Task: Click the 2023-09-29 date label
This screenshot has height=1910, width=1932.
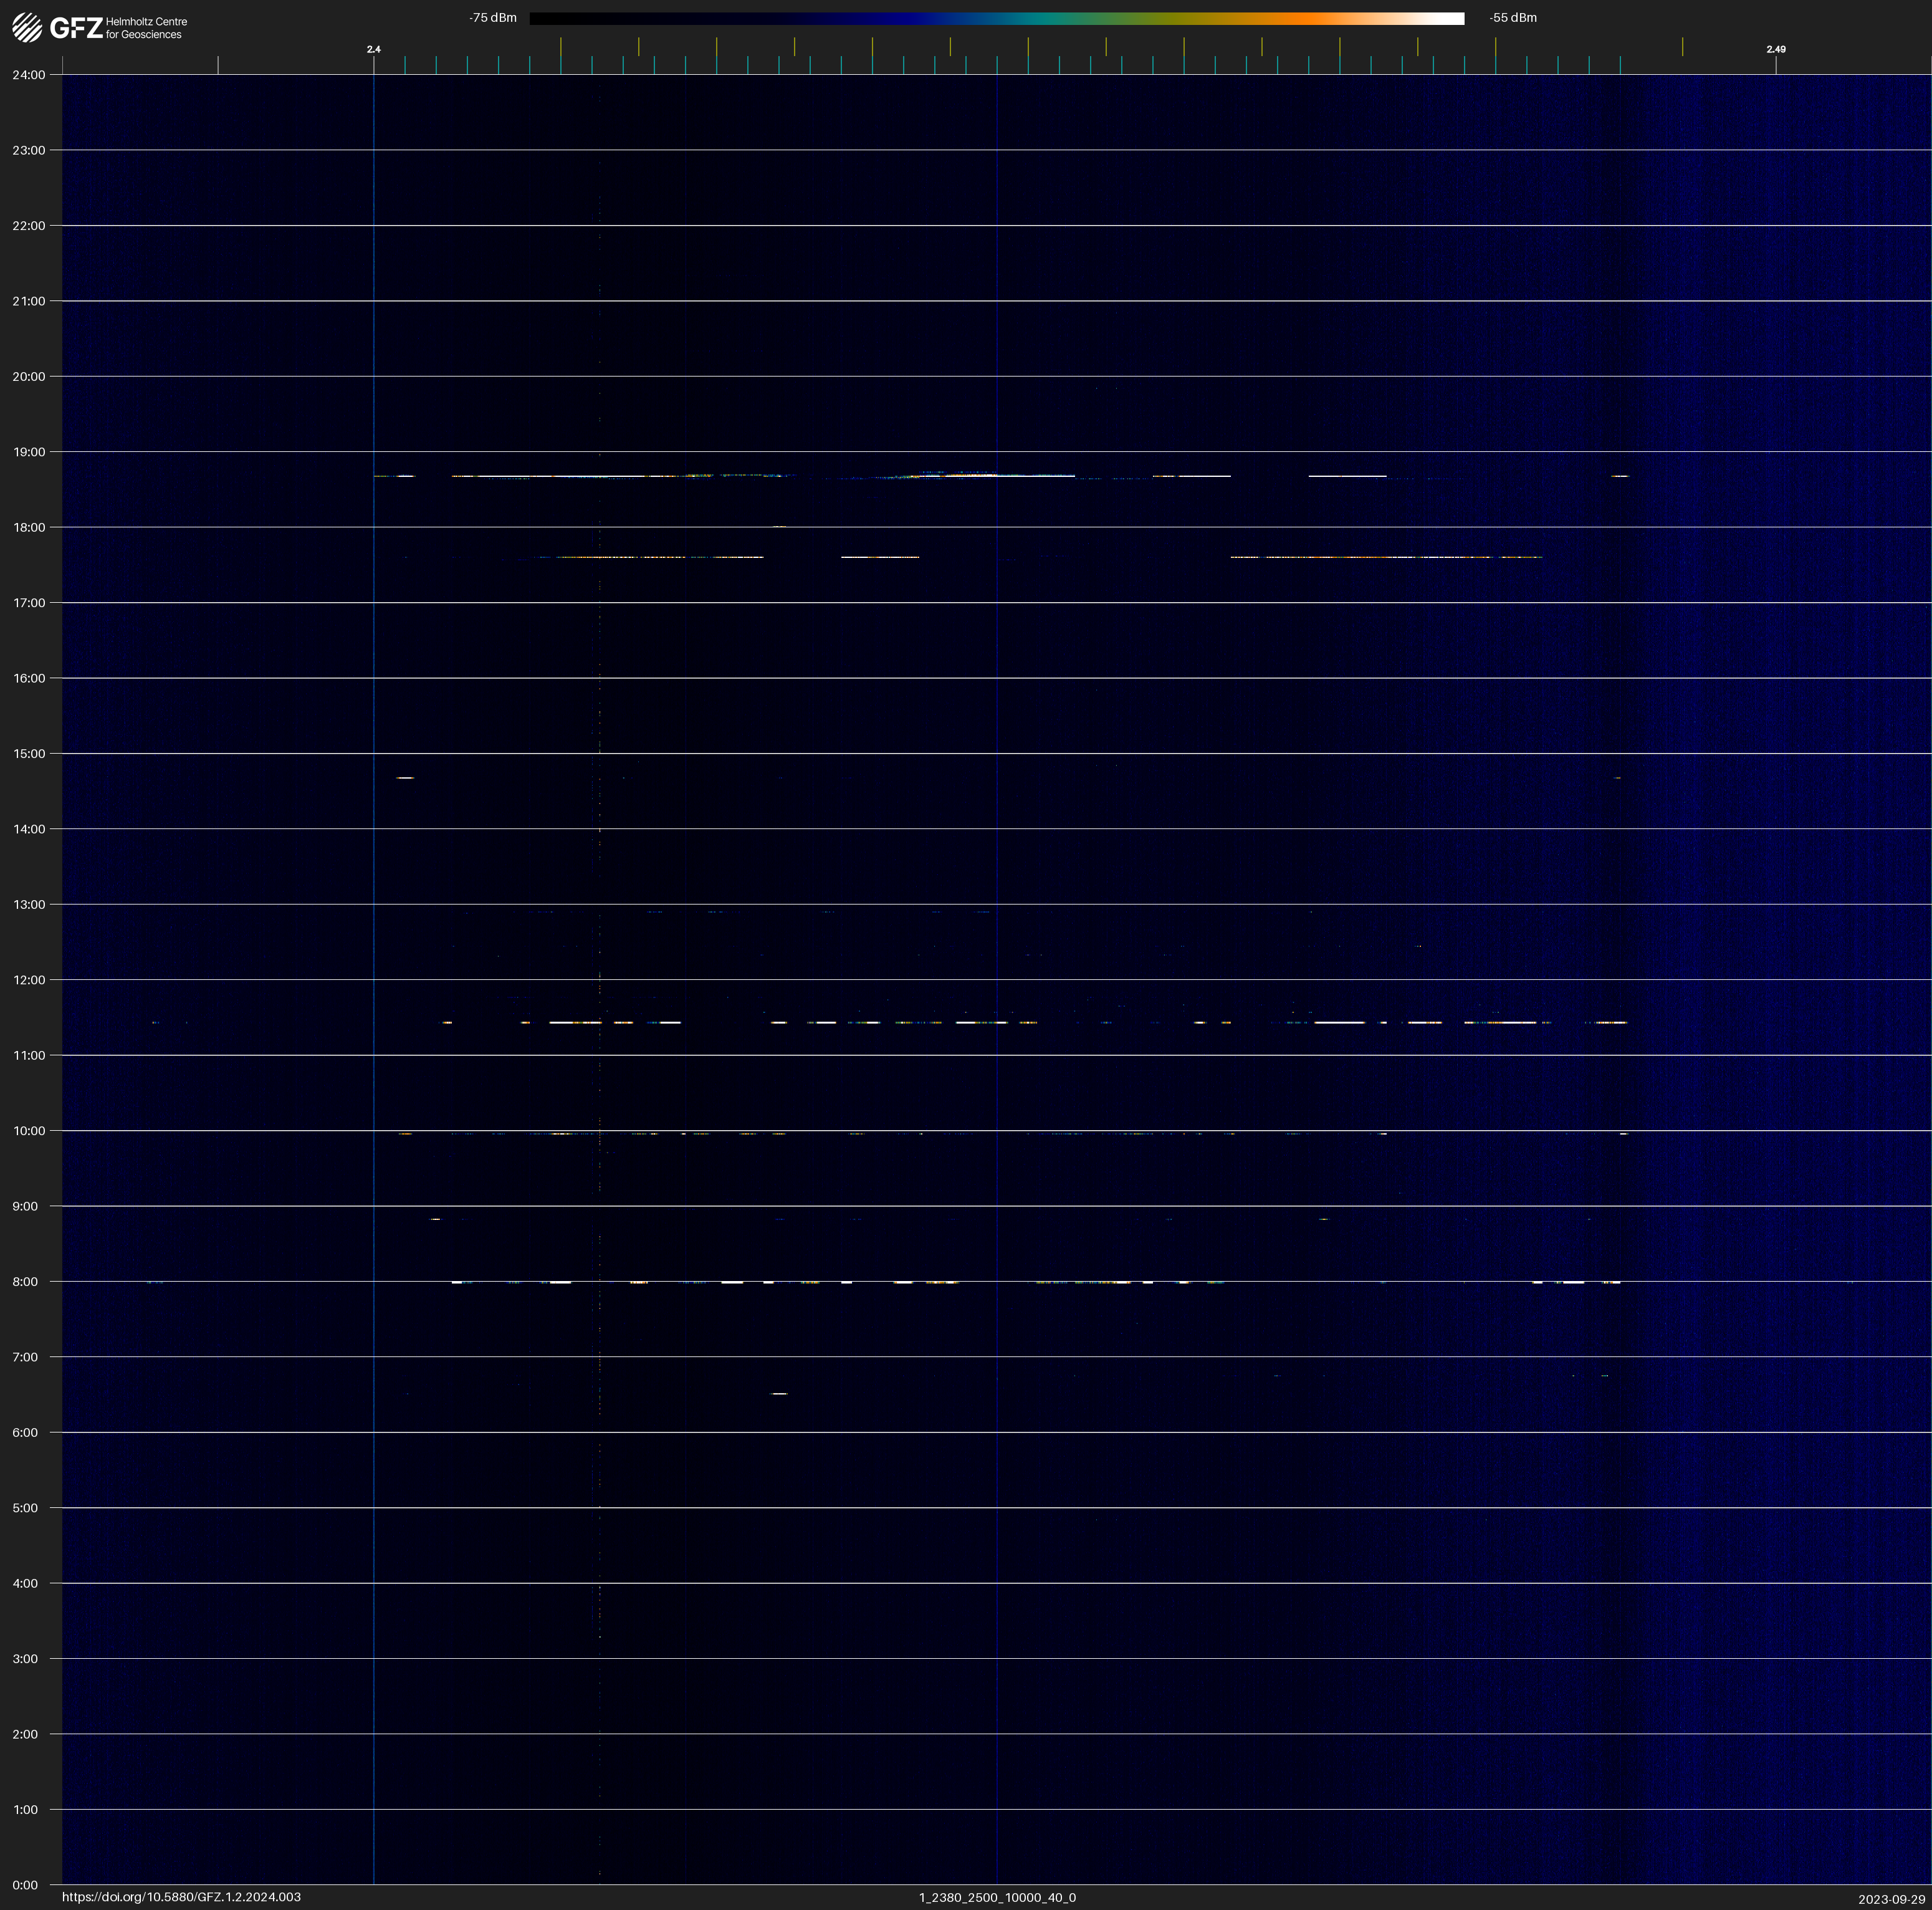Action: pos(1891,1898)
